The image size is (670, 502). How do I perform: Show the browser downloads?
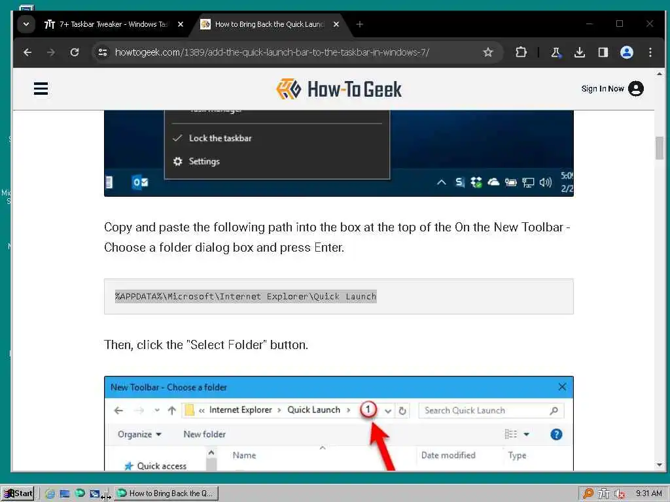[x=580, y=52]
